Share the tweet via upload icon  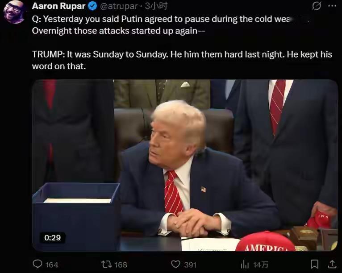pos(332,264)
